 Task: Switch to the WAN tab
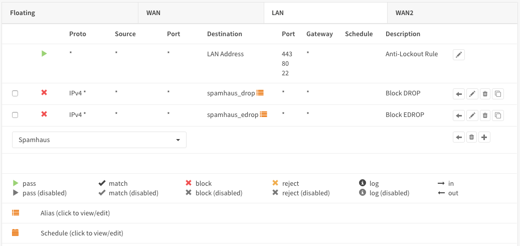coord(153,13)
